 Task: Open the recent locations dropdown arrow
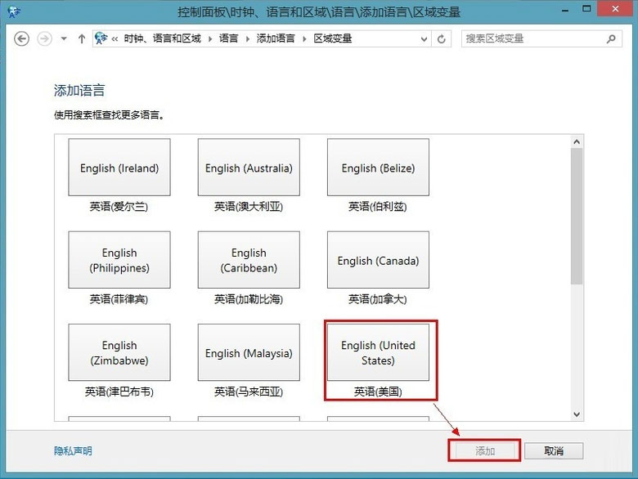click(64, 38)
